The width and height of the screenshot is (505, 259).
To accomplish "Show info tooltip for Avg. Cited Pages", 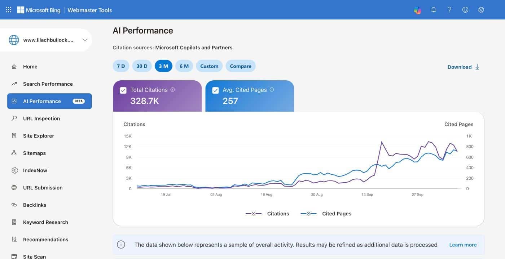I will tap(272, 90).
